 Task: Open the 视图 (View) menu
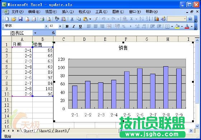[x=51, y=12]
